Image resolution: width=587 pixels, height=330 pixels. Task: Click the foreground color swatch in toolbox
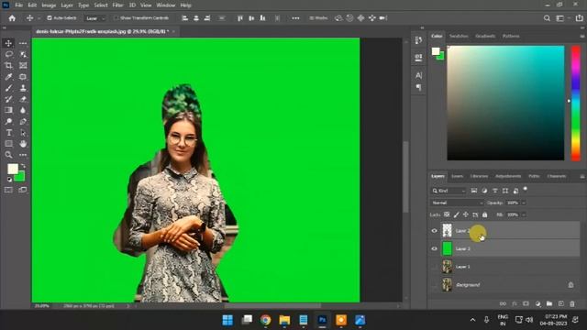[13, 169]
